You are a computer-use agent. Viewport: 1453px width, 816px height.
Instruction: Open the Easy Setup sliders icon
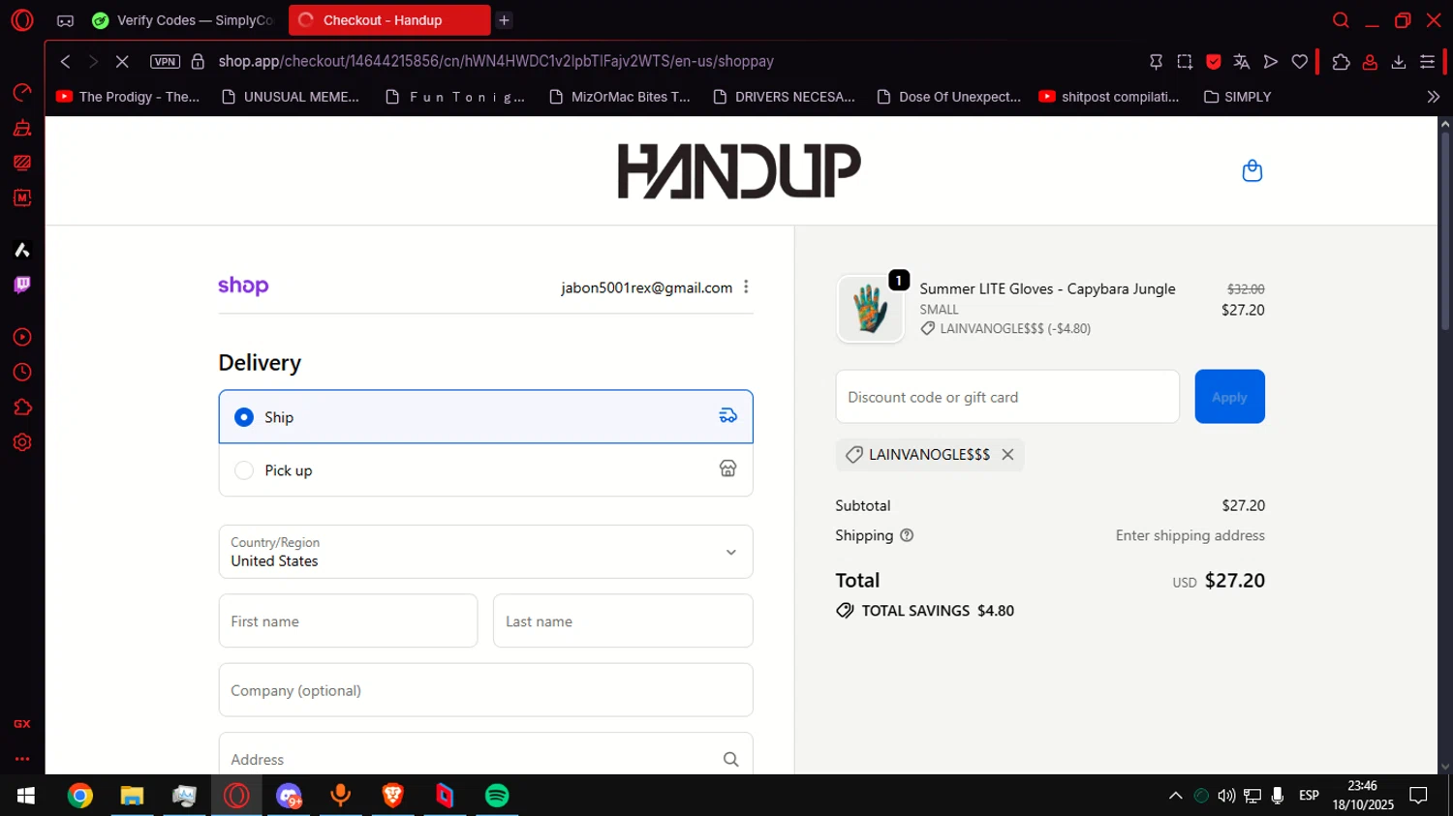point(1427,61)
